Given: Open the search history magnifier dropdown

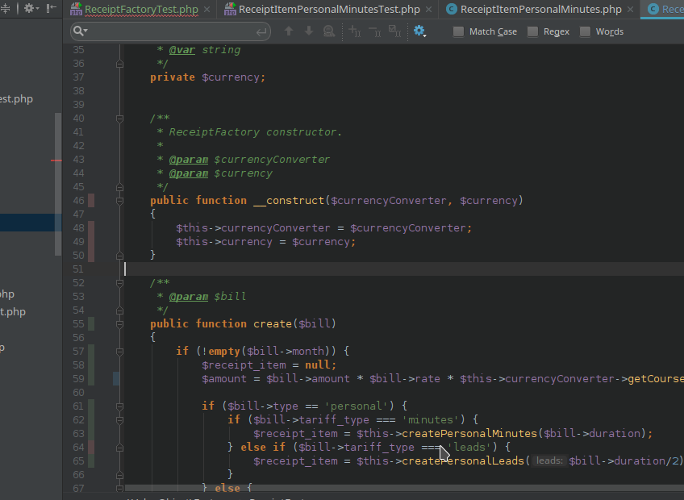Looking at the screenshot, I should (81, 31).
